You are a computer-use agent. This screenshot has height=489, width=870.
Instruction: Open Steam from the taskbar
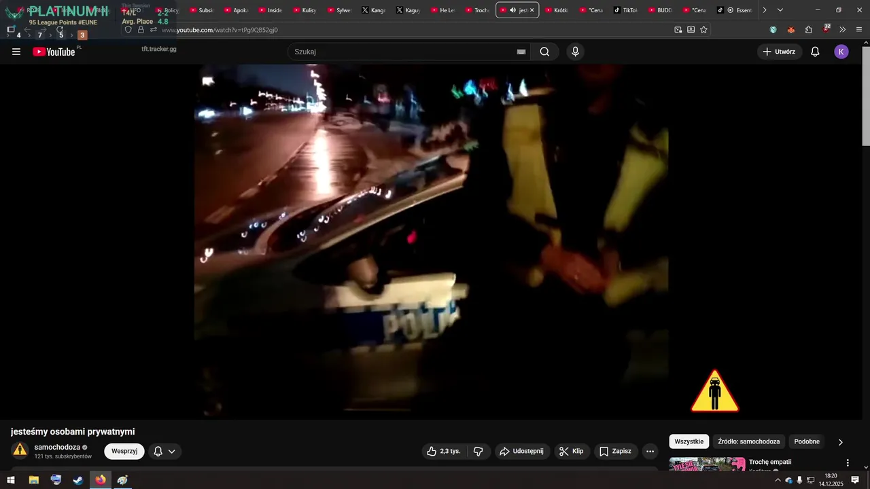click(78, 480)
